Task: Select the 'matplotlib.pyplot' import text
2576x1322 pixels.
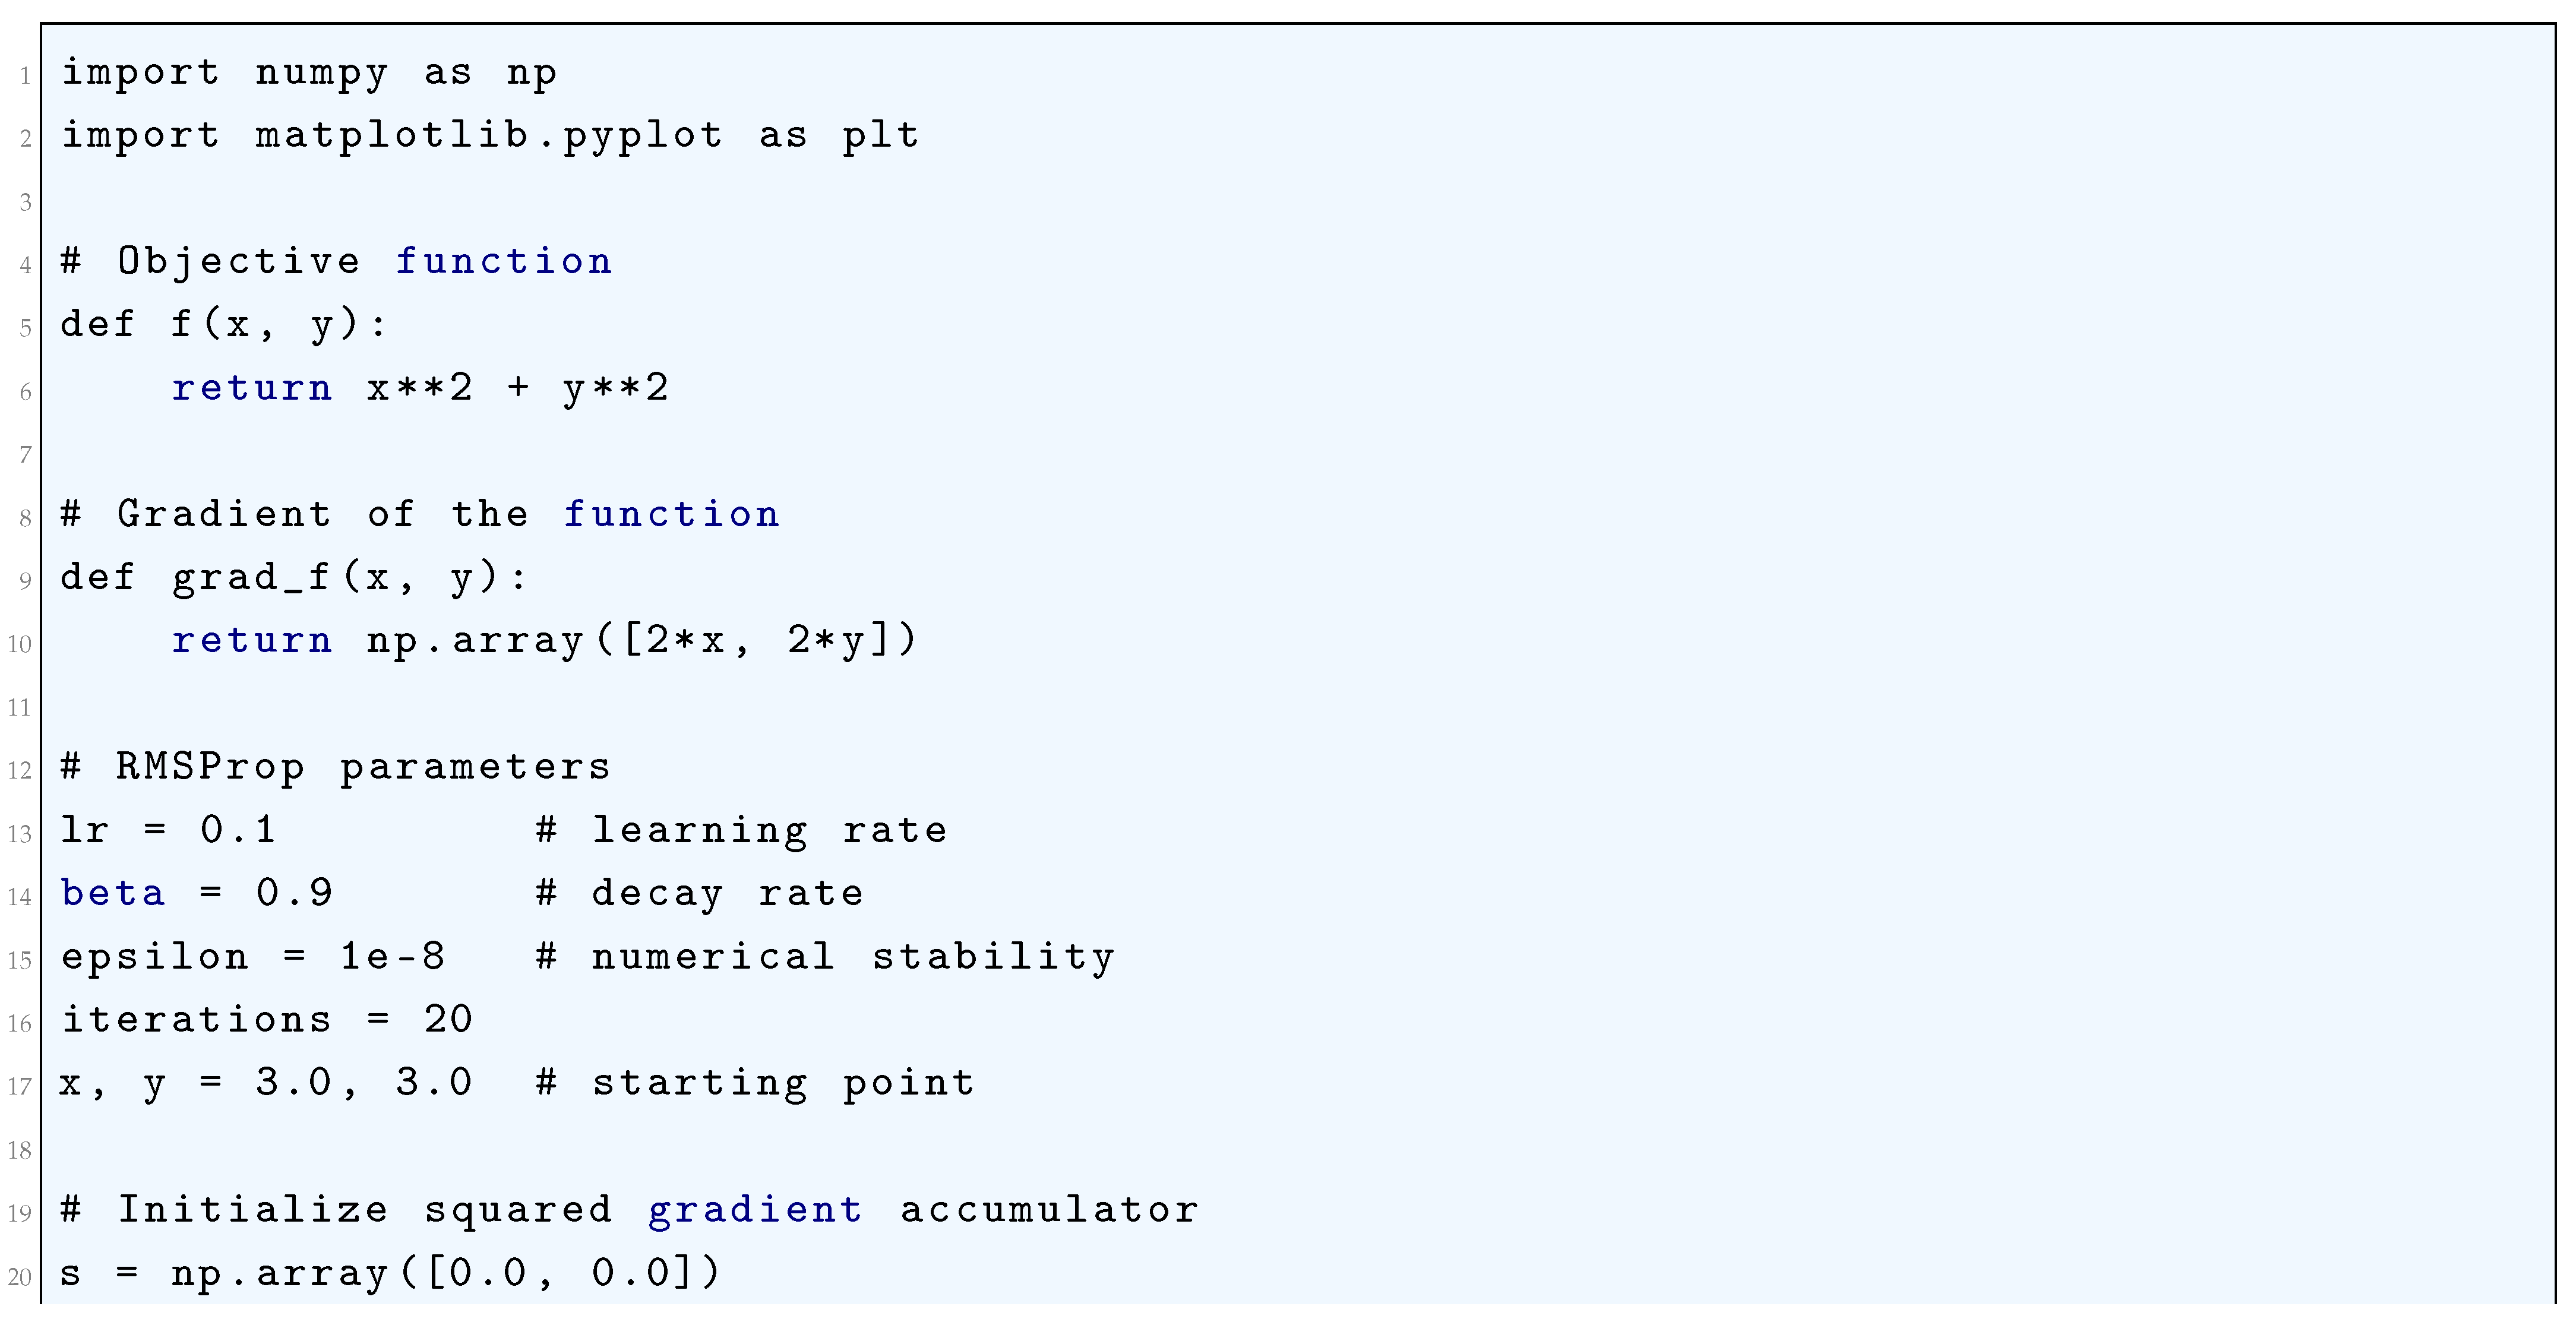Action: point(489,136)
